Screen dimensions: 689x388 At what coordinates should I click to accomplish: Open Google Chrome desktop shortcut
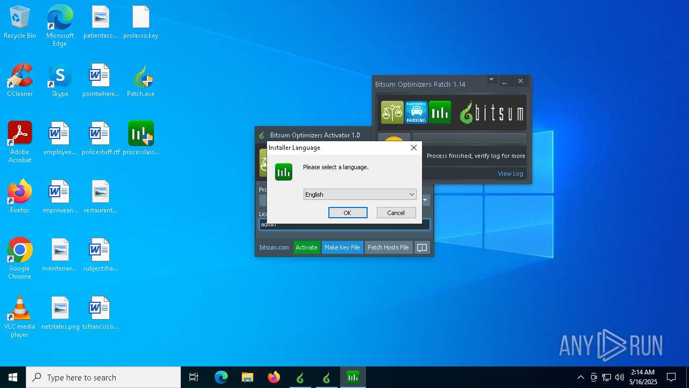[20, 258]
